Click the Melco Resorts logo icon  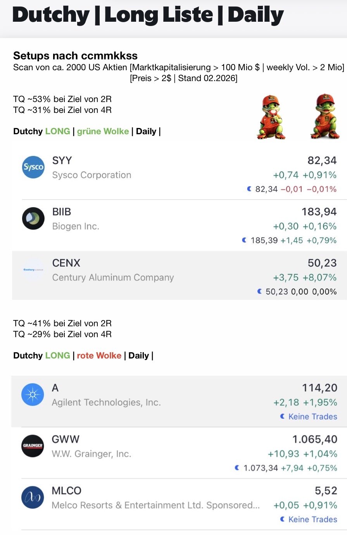[33, 497]
